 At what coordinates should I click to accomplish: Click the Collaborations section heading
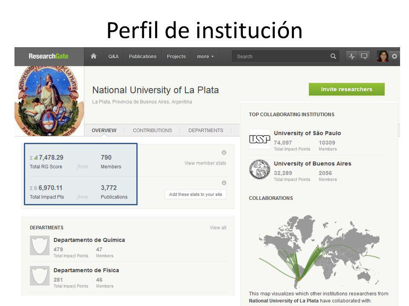click(x=271, y=198)
